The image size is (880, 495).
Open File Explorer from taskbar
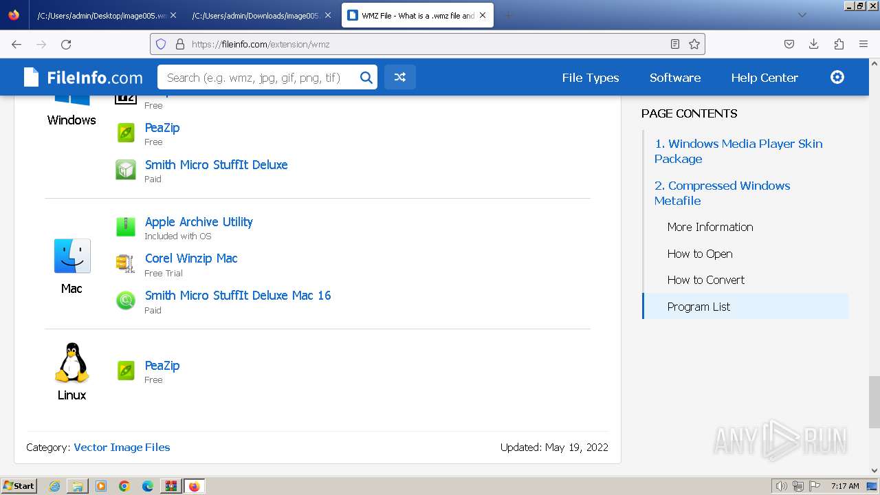pyautogui.click(x=78, y=486)
